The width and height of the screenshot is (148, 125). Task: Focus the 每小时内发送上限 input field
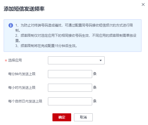pyautogui.click(x=70, y=88)
